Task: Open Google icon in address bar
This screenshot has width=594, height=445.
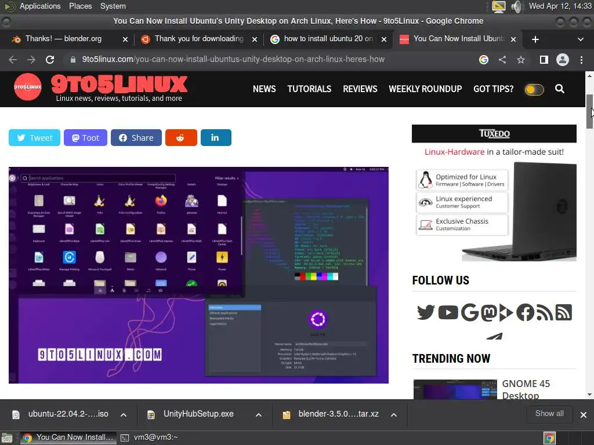Action: 483,60
